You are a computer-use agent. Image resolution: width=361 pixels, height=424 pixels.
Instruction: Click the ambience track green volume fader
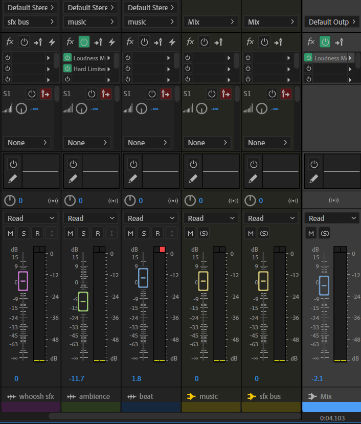[x=83, y=301]
